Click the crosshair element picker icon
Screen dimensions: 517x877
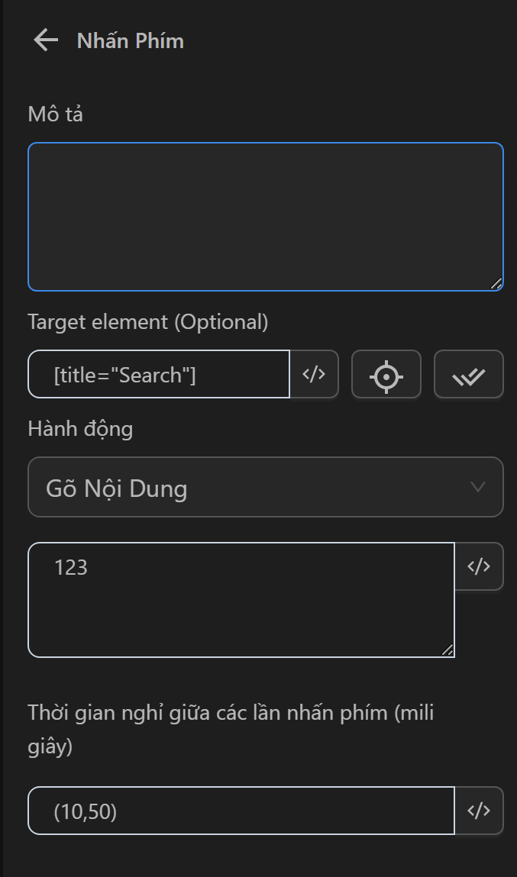coord(386,375)
